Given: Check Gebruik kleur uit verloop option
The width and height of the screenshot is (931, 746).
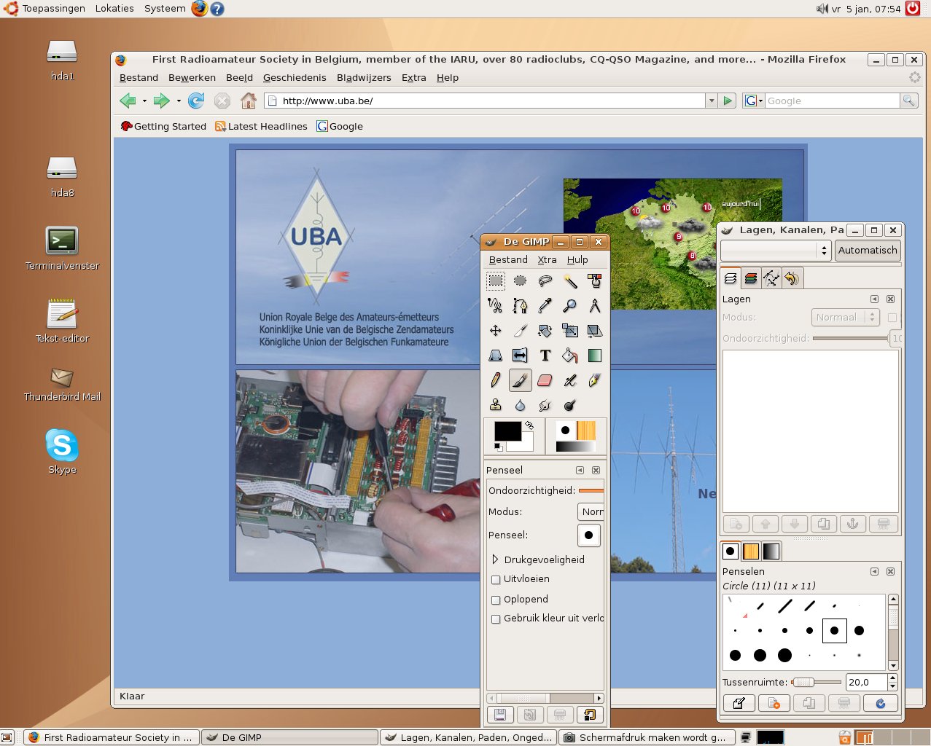Looking at the screenshot, I should click(x=496, y=619).
